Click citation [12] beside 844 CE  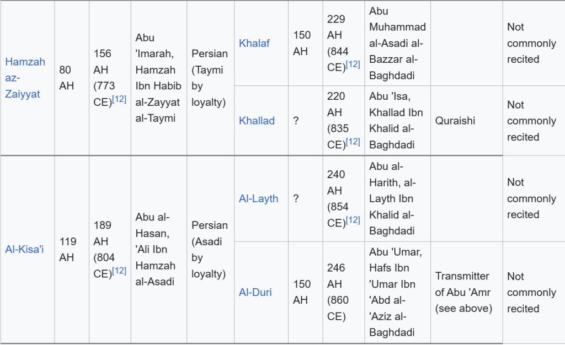(x=353, y=64)
